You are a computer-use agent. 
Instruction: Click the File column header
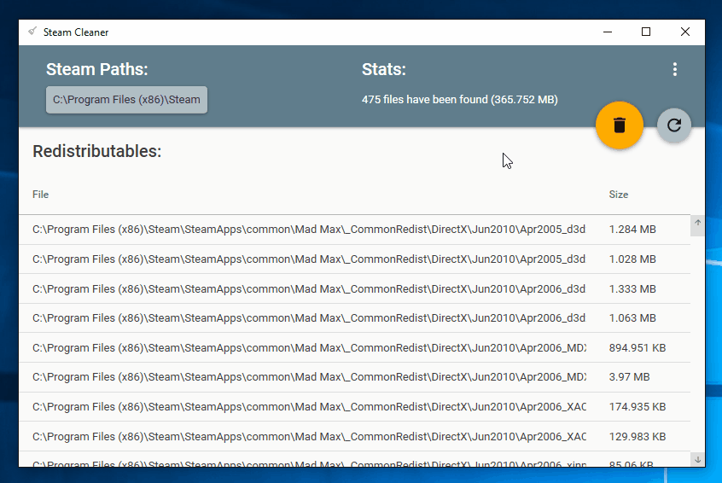coord(41,195)
